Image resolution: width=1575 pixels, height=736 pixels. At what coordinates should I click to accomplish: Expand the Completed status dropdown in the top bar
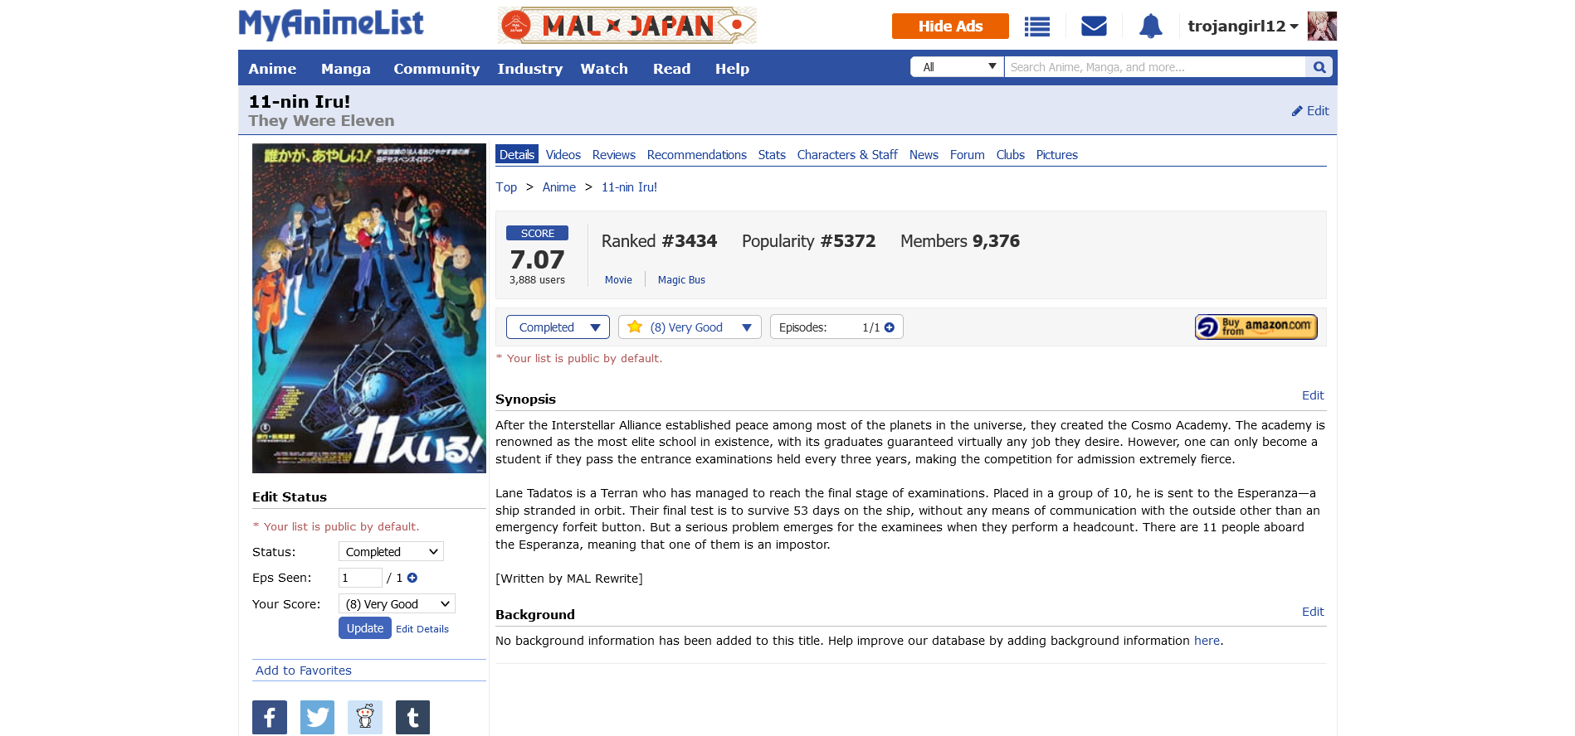point(558,327)
